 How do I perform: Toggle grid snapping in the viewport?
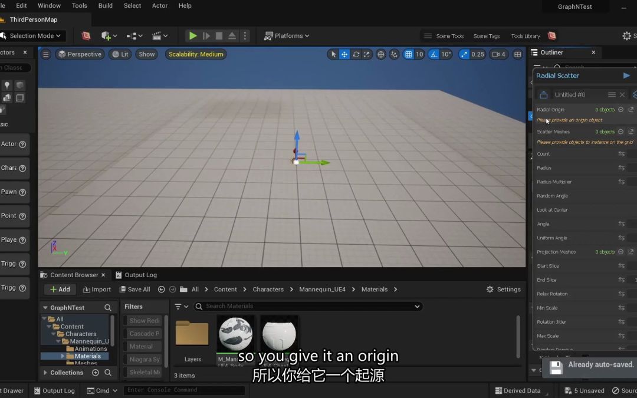click(408, 54)
